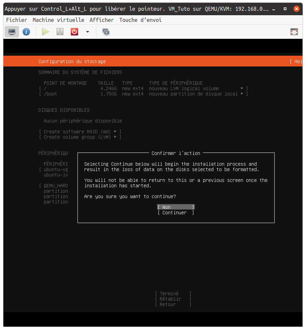Show virtual hardware details info icon
The image size is (306, 330).
(x=26, y=32)
